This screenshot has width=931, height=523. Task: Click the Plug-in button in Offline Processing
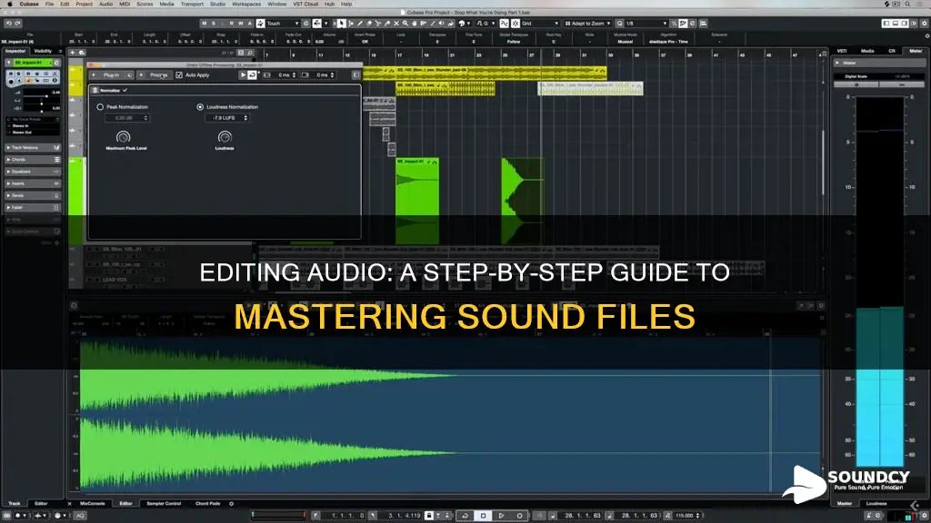[x=111, y=74]
